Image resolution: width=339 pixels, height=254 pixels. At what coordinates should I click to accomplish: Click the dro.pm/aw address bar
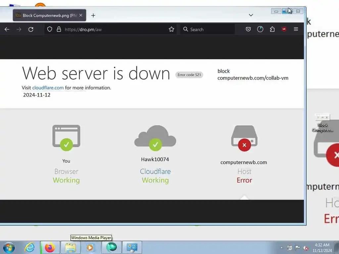pyautogui.click(x=110, y=29)
